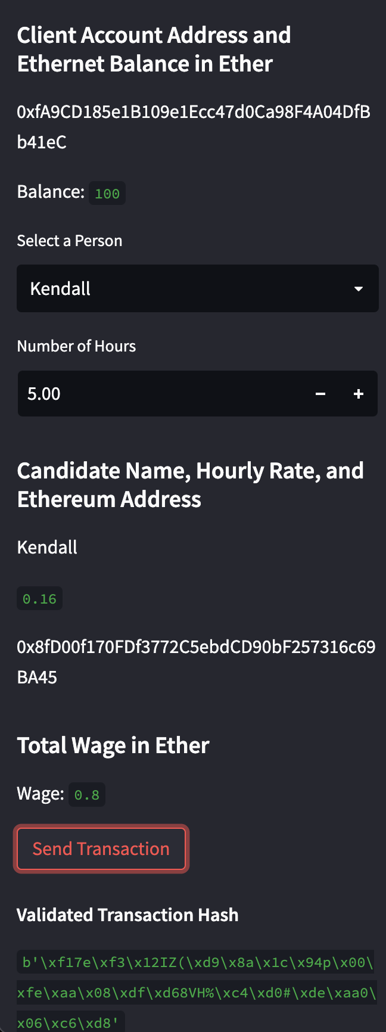Screen dimensions: 386x1032
Task: Click the Send Transaction button
Action: click(x=101, y=848)
